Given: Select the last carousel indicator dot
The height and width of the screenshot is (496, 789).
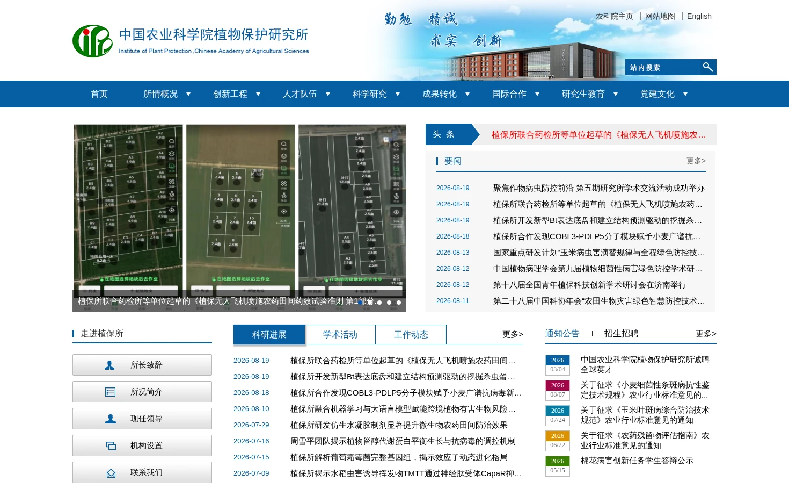Looking at the screenshot, I should 399,303.
